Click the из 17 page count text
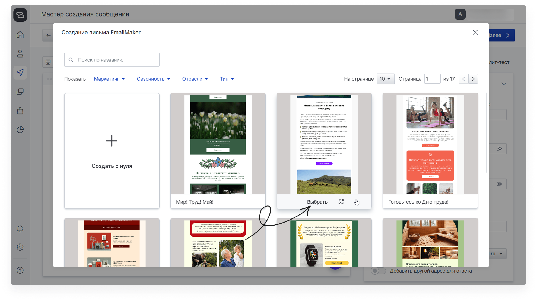This screenshot has width=537, height=301. click(449, 79)
